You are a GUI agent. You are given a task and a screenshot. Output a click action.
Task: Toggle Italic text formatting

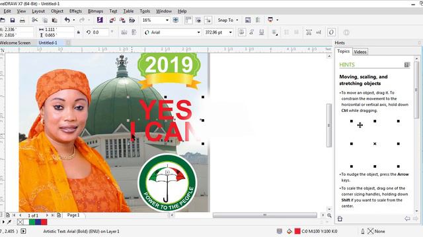251,32
